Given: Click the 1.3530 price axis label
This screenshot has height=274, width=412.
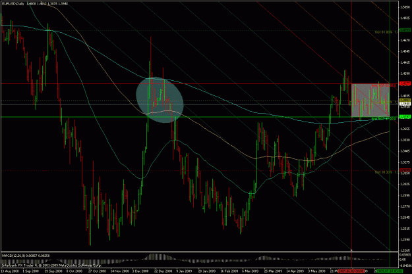Looking at the screenshot, I should [x=405, y=140].
